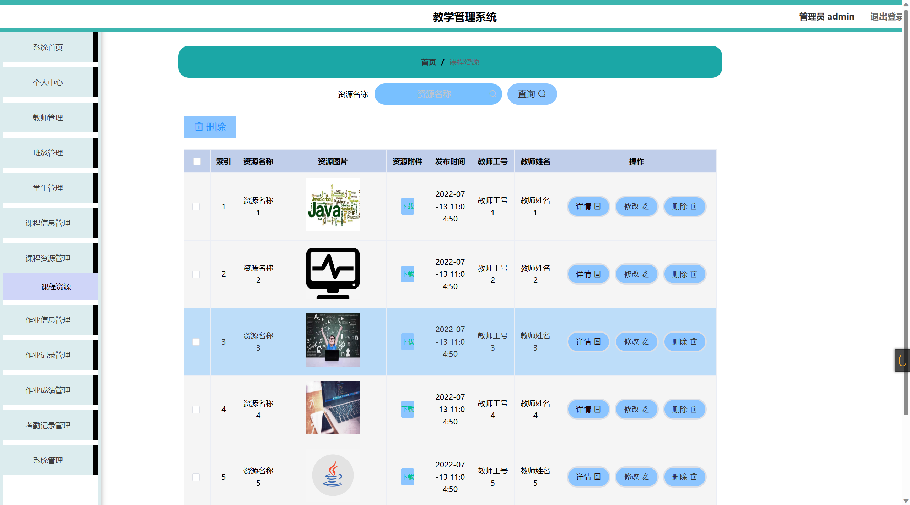This screenshot has height=505, width=910.
Task: Click the 查询 search button
Action: [x=532, y=94]
